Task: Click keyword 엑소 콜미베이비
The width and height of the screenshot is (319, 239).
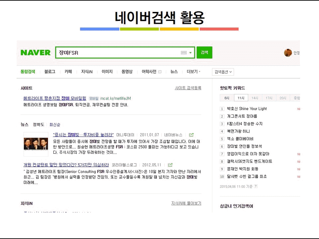Action: pos(240,139)
